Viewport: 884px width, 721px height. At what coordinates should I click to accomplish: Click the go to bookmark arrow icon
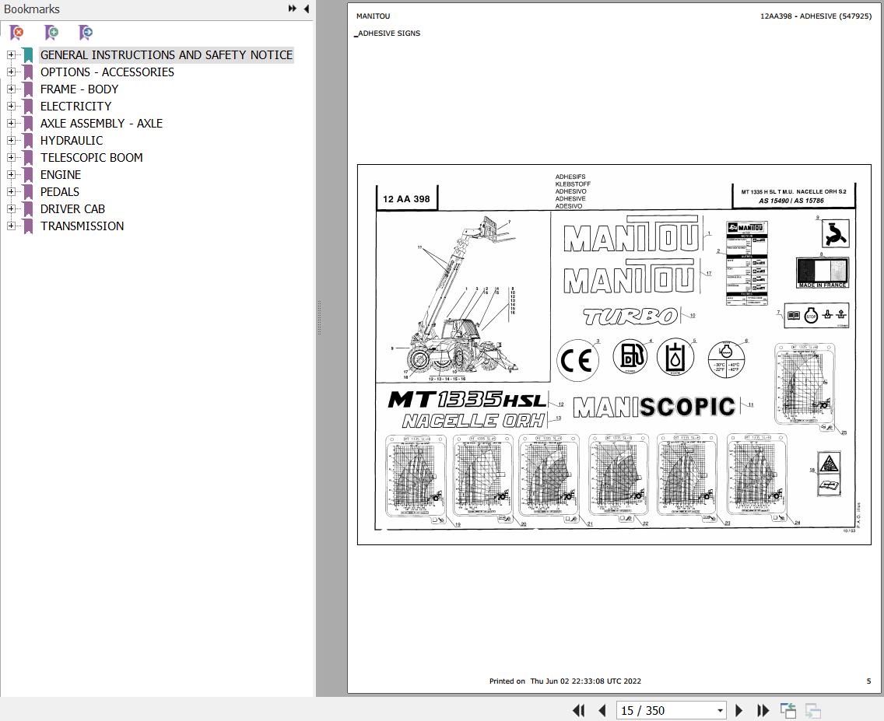86,33
